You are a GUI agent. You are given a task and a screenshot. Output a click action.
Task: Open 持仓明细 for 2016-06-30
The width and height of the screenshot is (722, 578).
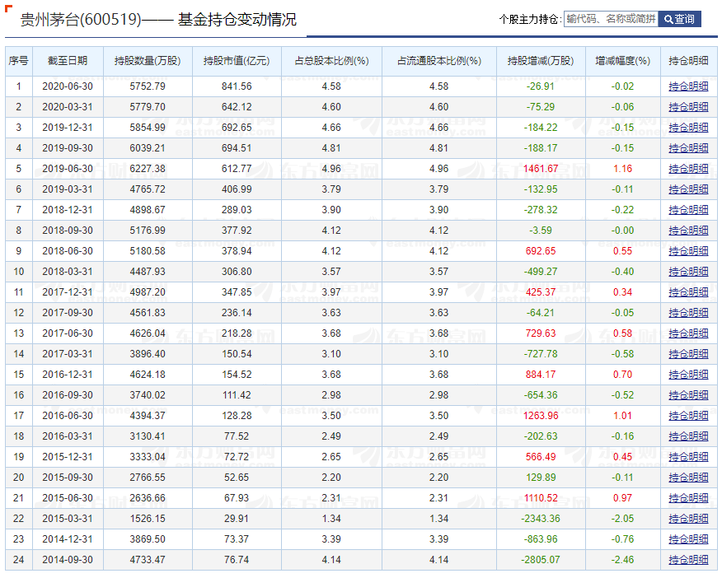688,416
